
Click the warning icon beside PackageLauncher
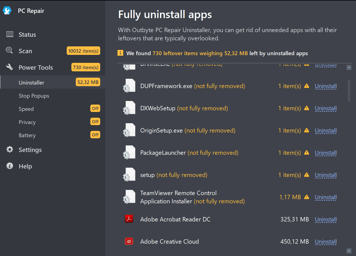click(307, 153)
